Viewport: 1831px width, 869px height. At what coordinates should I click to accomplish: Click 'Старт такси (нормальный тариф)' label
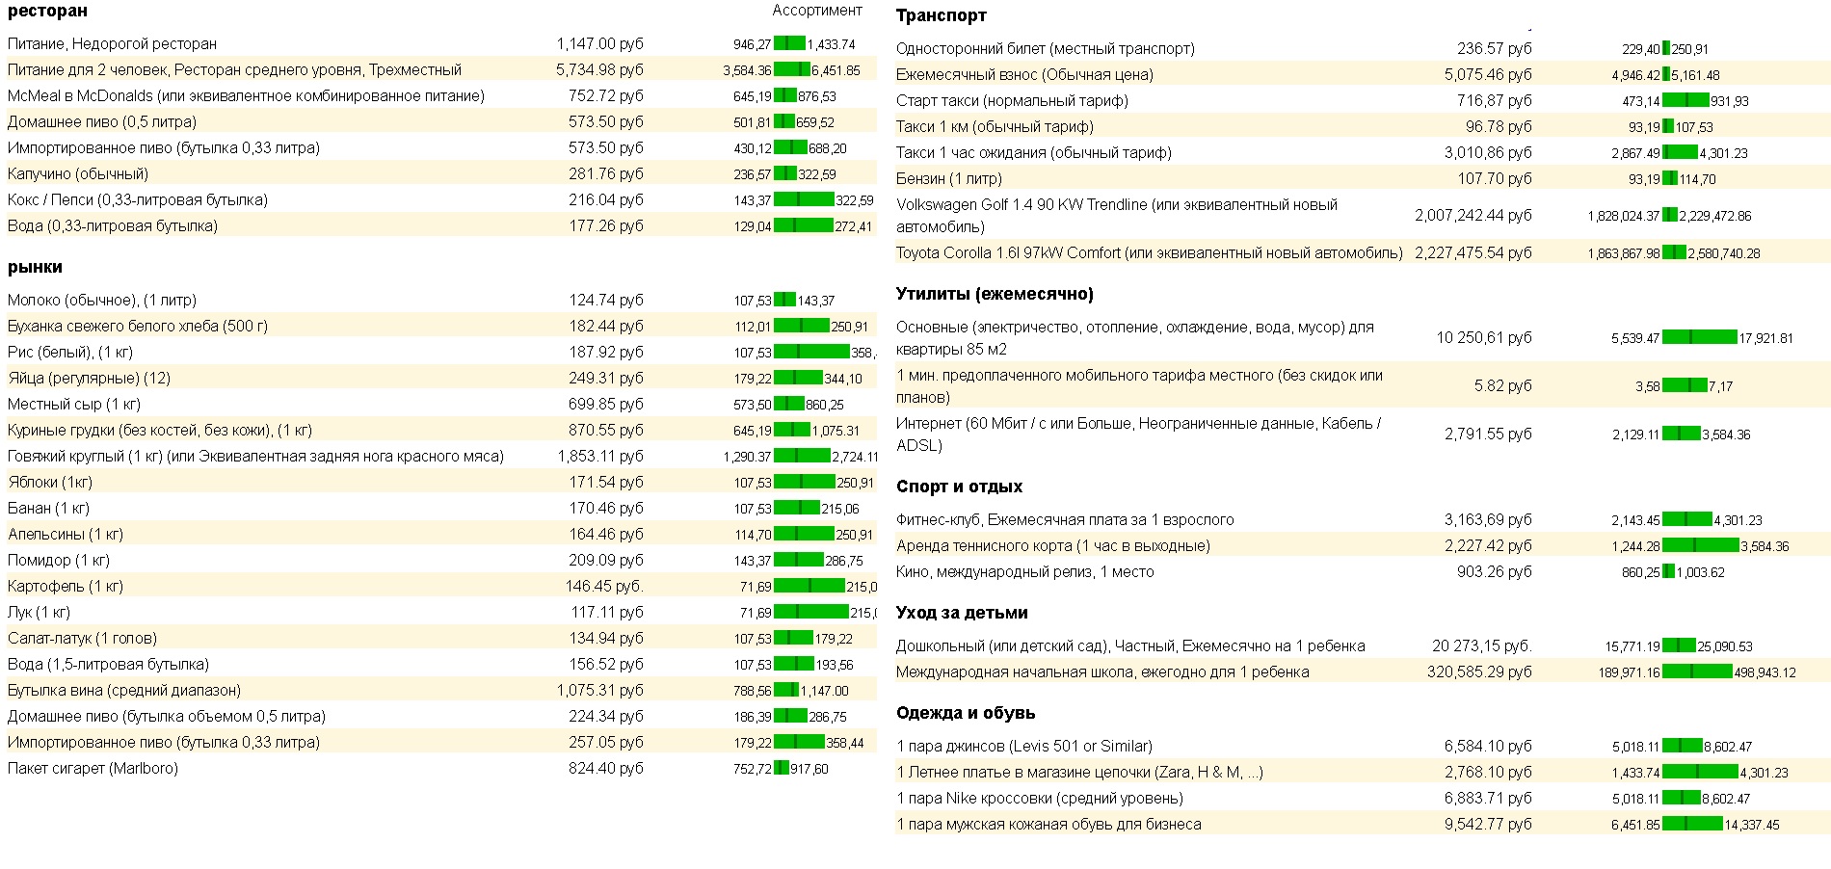pyautogui.click(x=1012, y=101)
